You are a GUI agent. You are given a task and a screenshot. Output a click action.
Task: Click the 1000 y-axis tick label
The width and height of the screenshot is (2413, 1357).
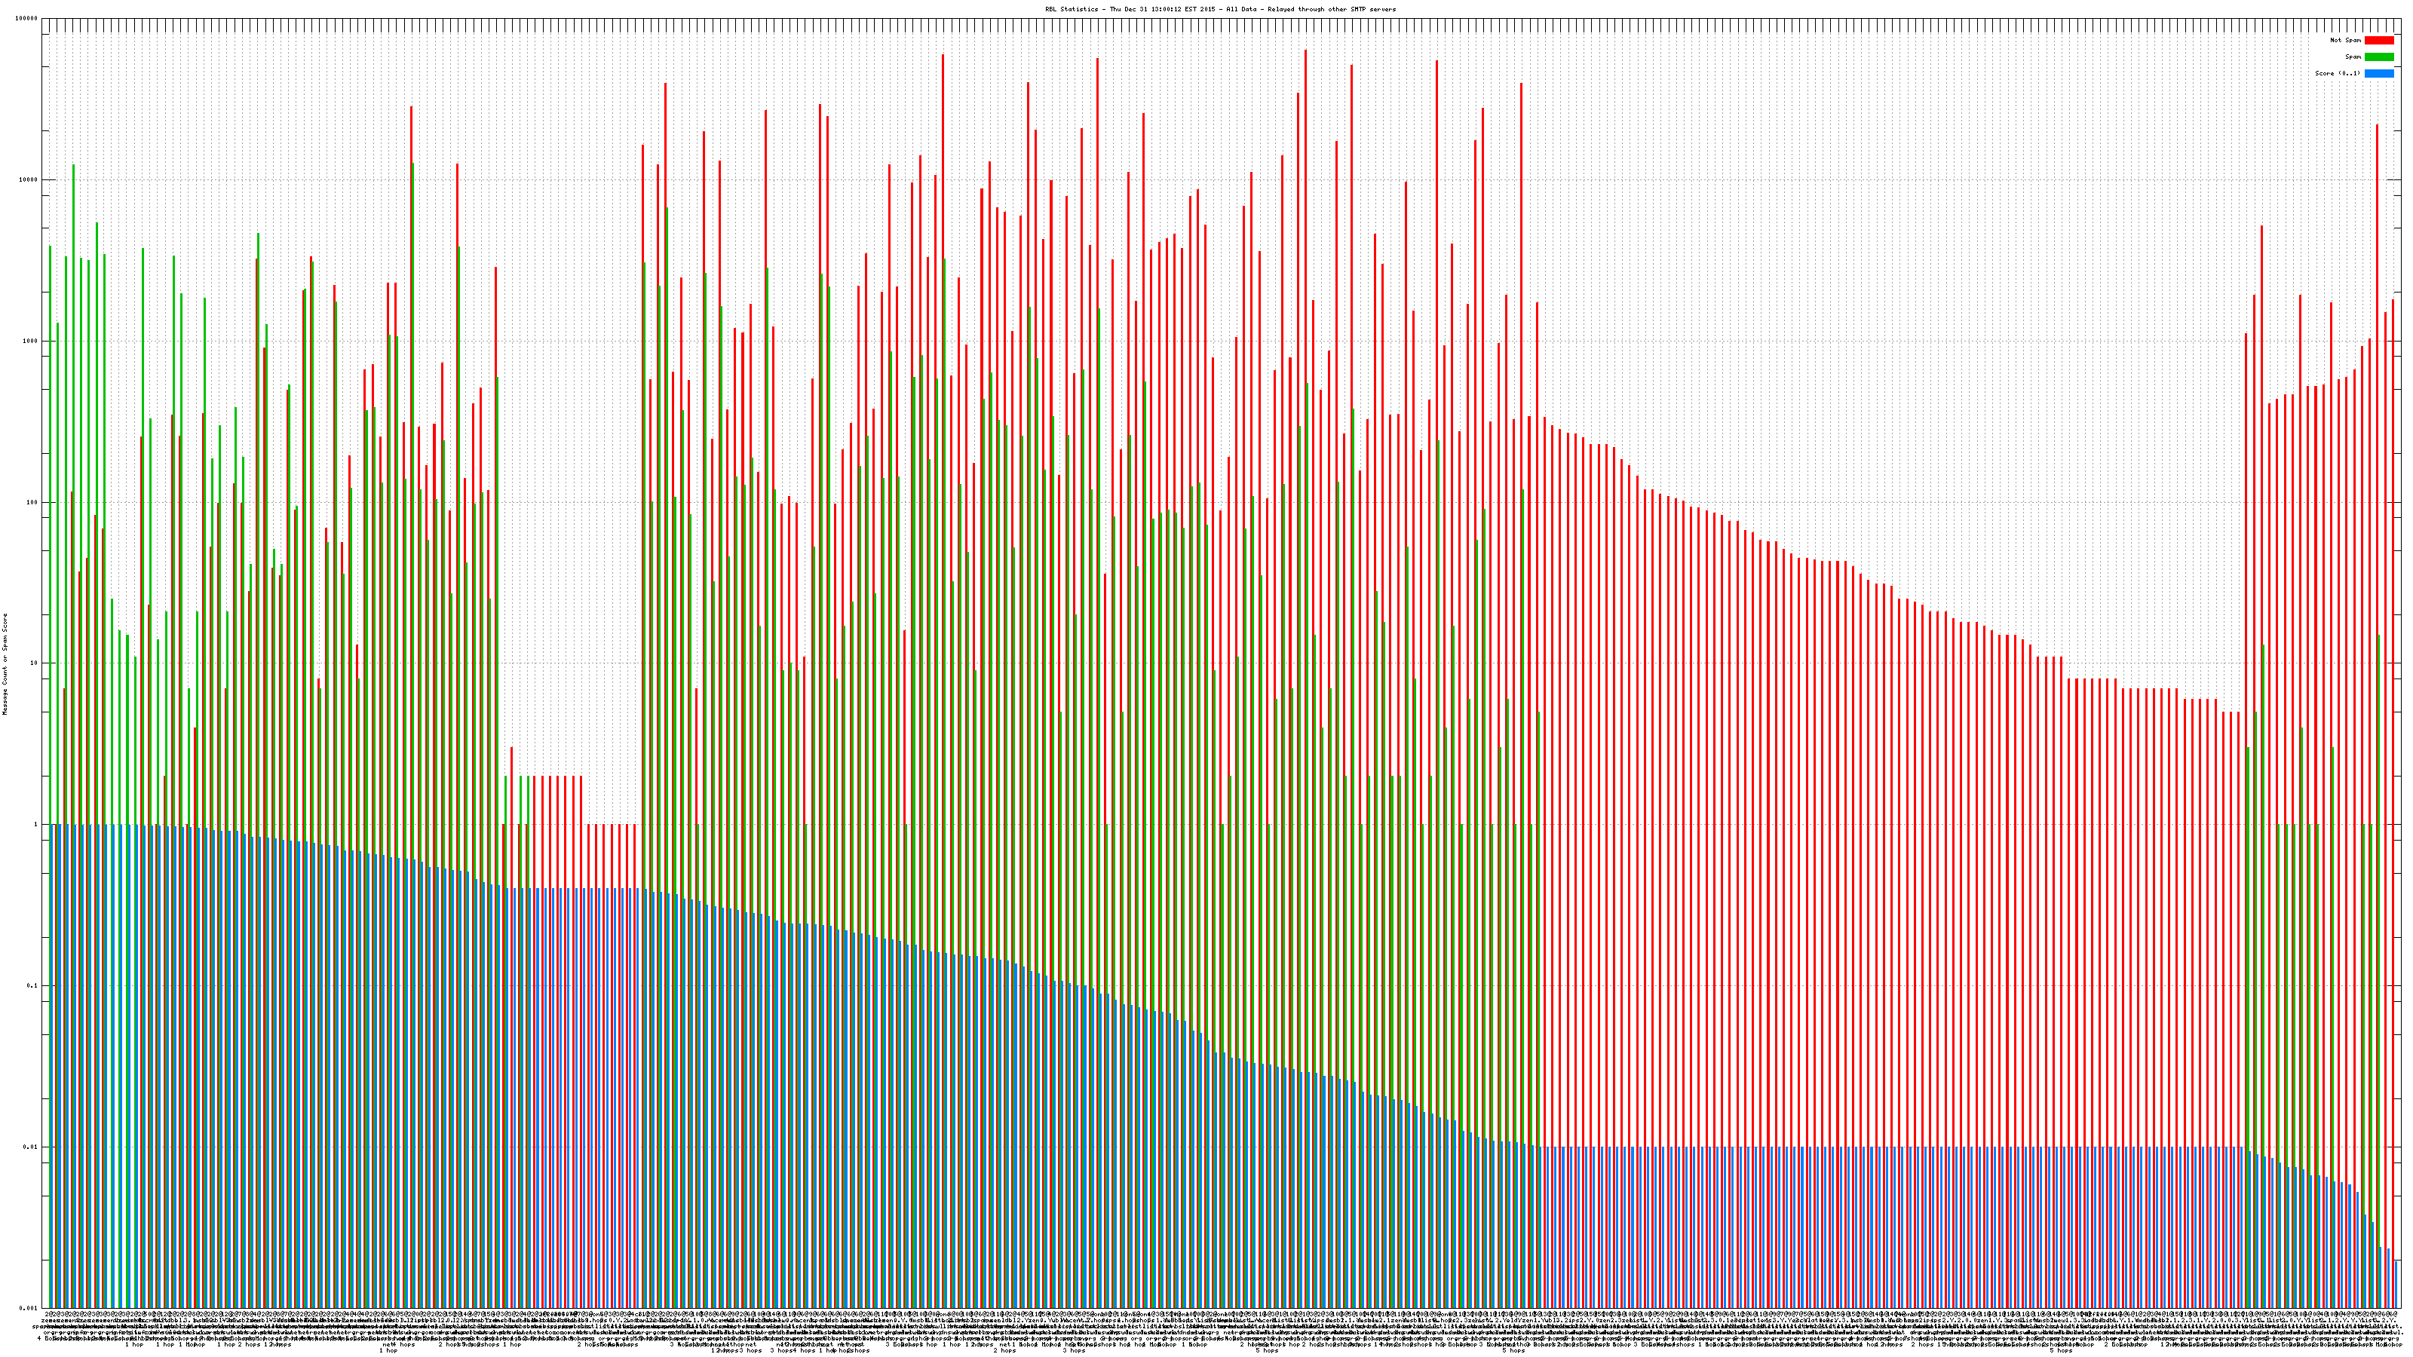(31, 341)
